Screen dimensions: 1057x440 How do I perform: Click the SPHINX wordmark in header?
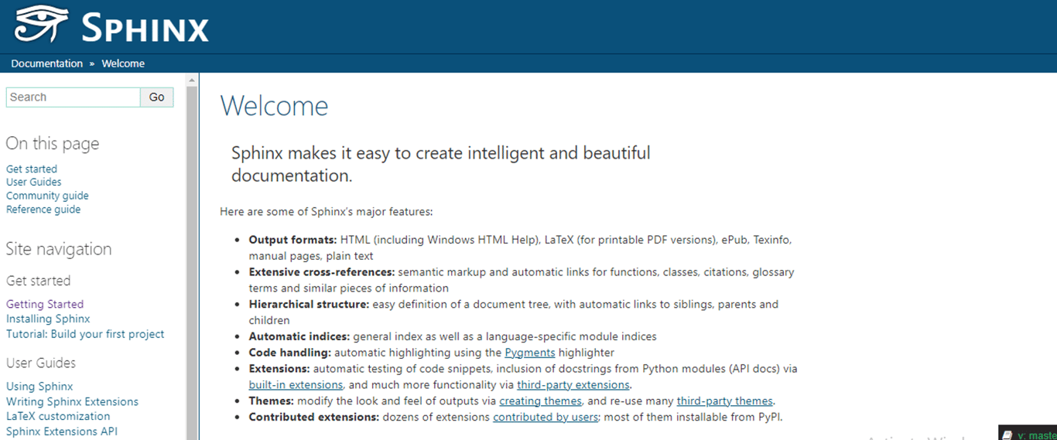point(145,27)
